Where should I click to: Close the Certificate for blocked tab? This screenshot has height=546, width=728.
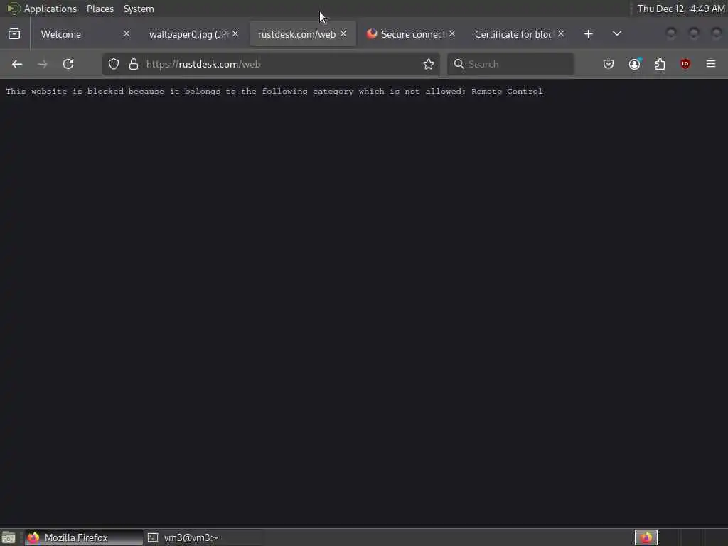[x=561, y=34]
